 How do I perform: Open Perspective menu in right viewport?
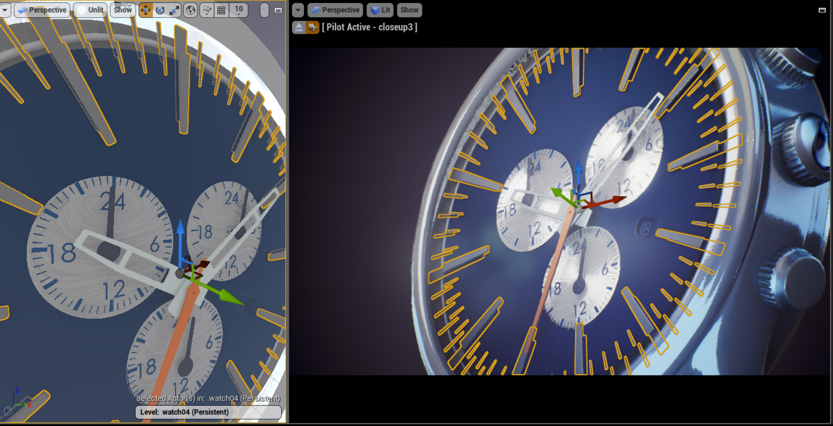click(335, 10)
